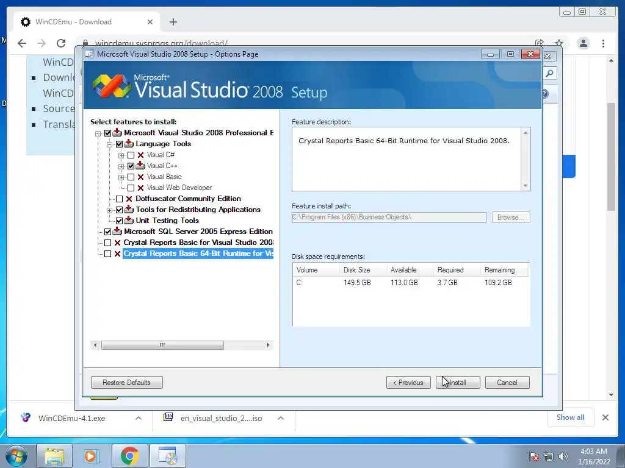Click red X icon beside Crystal Reports 64-Bit Runtime

[117, 254]
